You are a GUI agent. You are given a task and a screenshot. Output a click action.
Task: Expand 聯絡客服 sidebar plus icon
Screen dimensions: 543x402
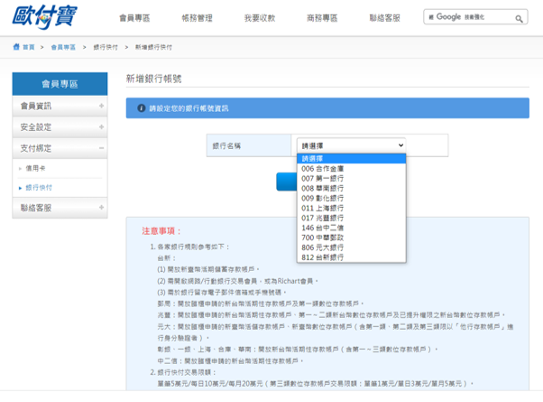(x=101, y=208)
